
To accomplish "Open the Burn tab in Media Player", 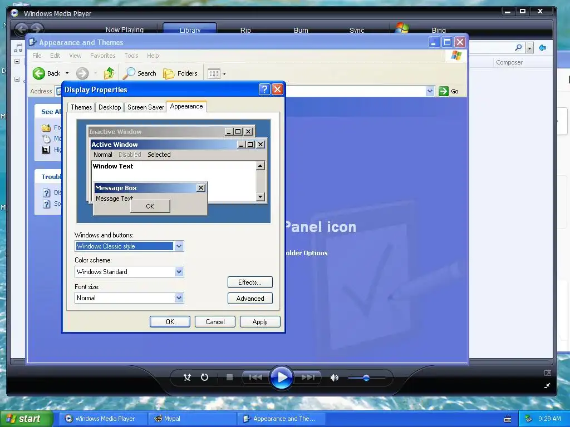I will pos(301,30).
